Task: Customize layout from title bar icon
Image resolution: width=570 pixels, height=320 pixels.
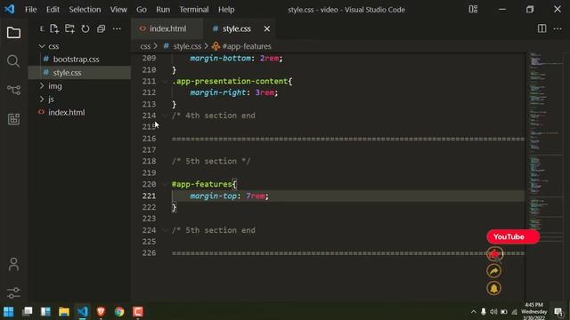Action: coord(473,10)
